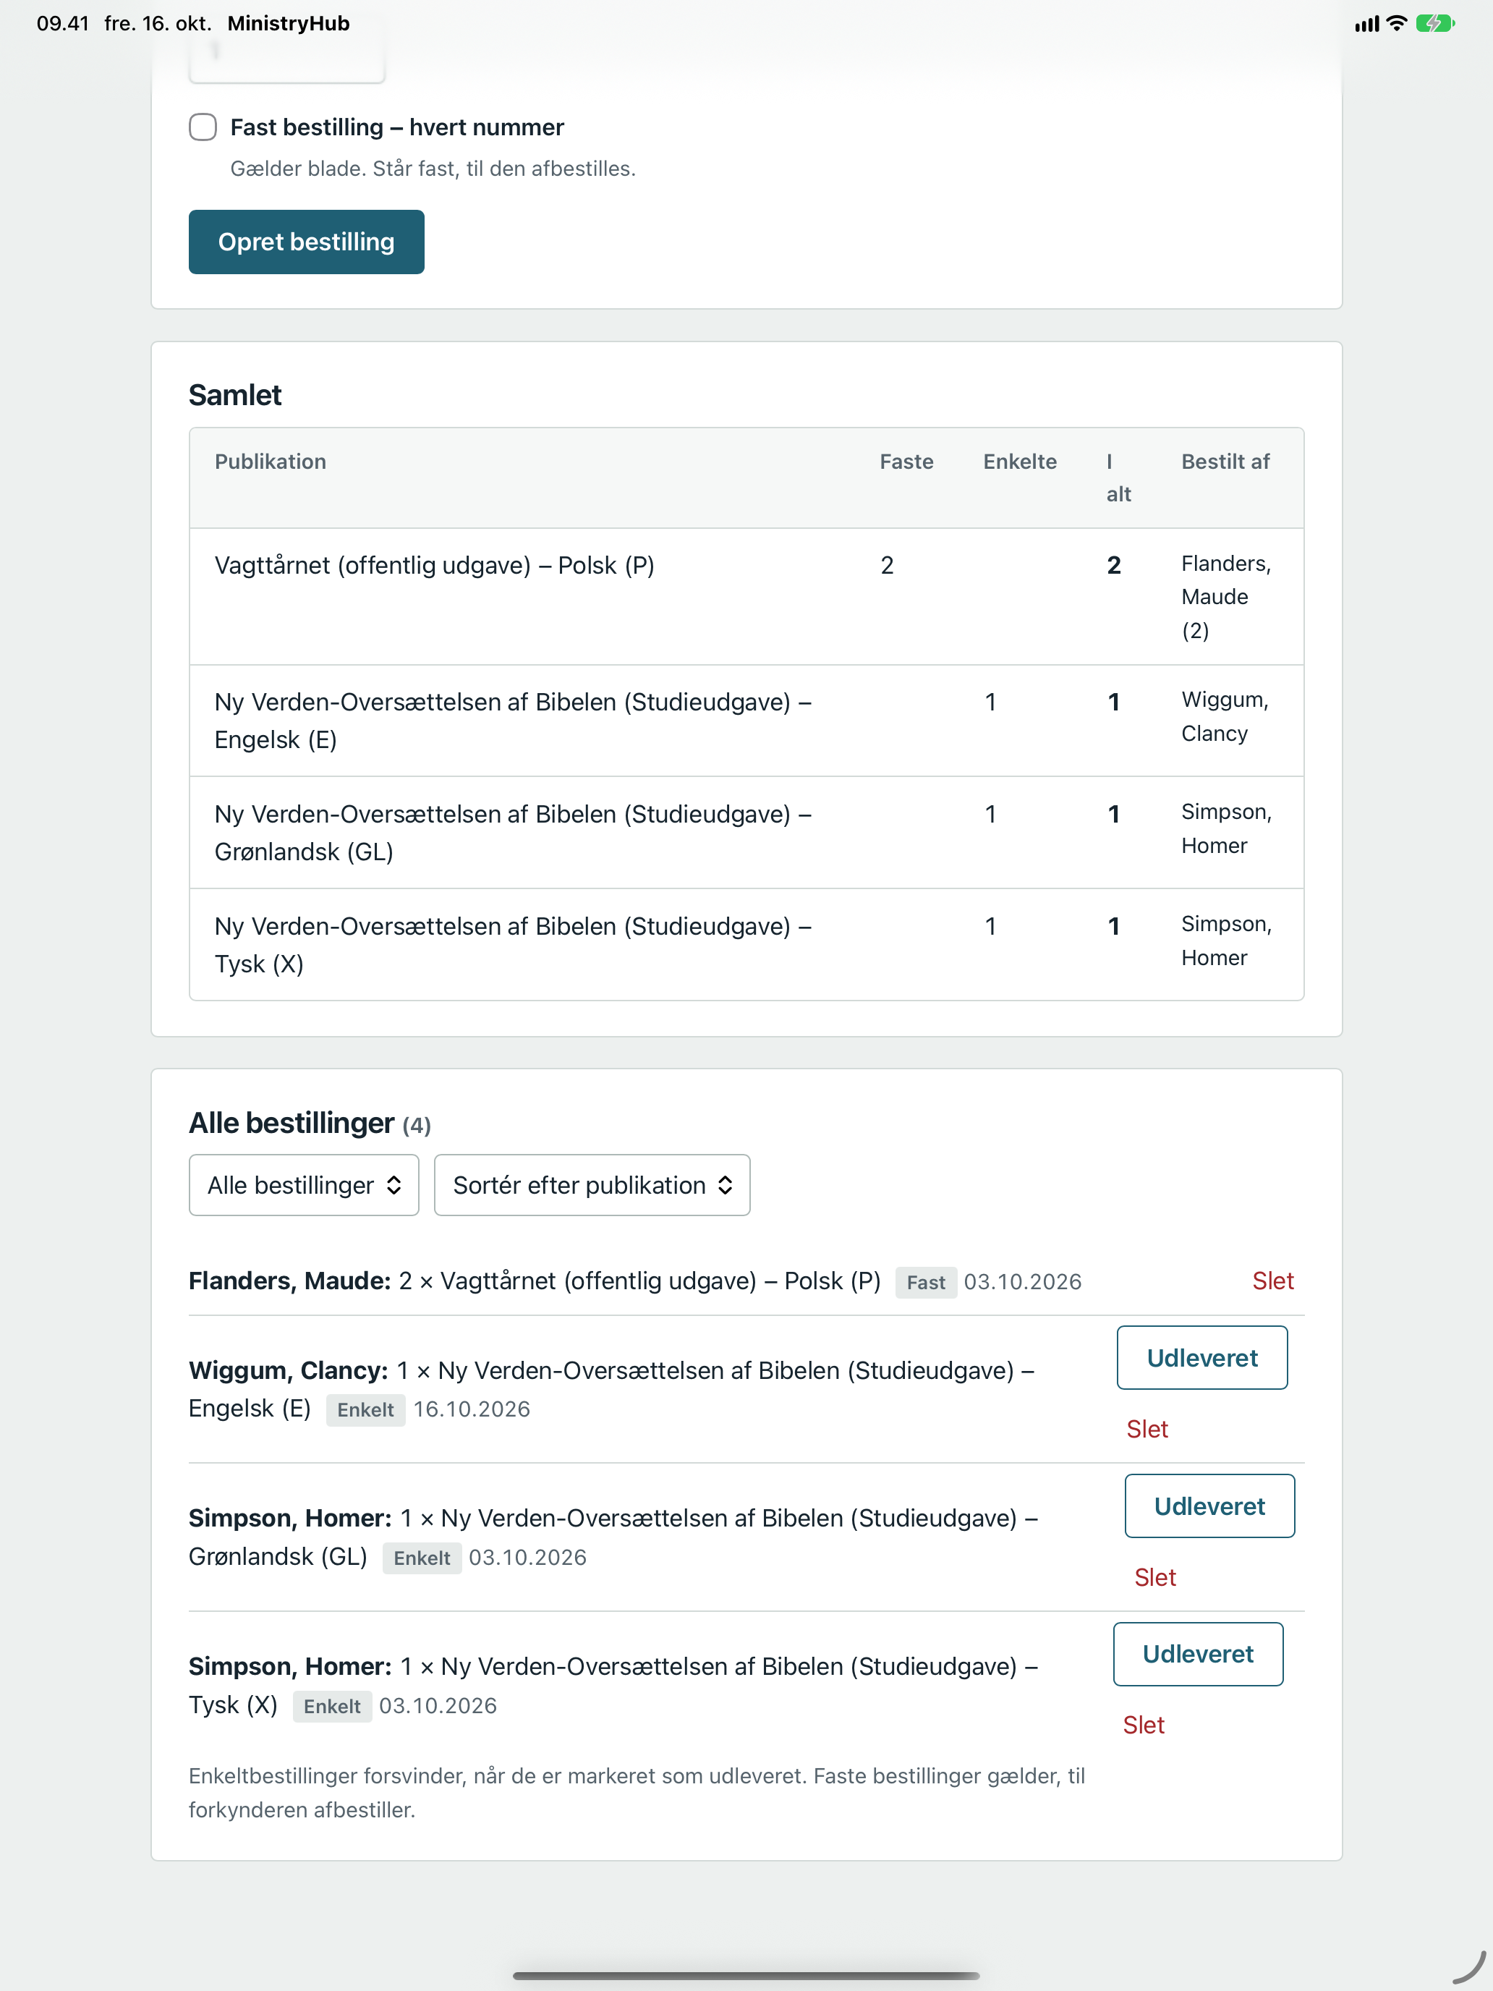Enable the Fast bestilling – hvert nummer checkbox
The image size is (1493, 1991).
pyautogui.click(x=203, y=127)
